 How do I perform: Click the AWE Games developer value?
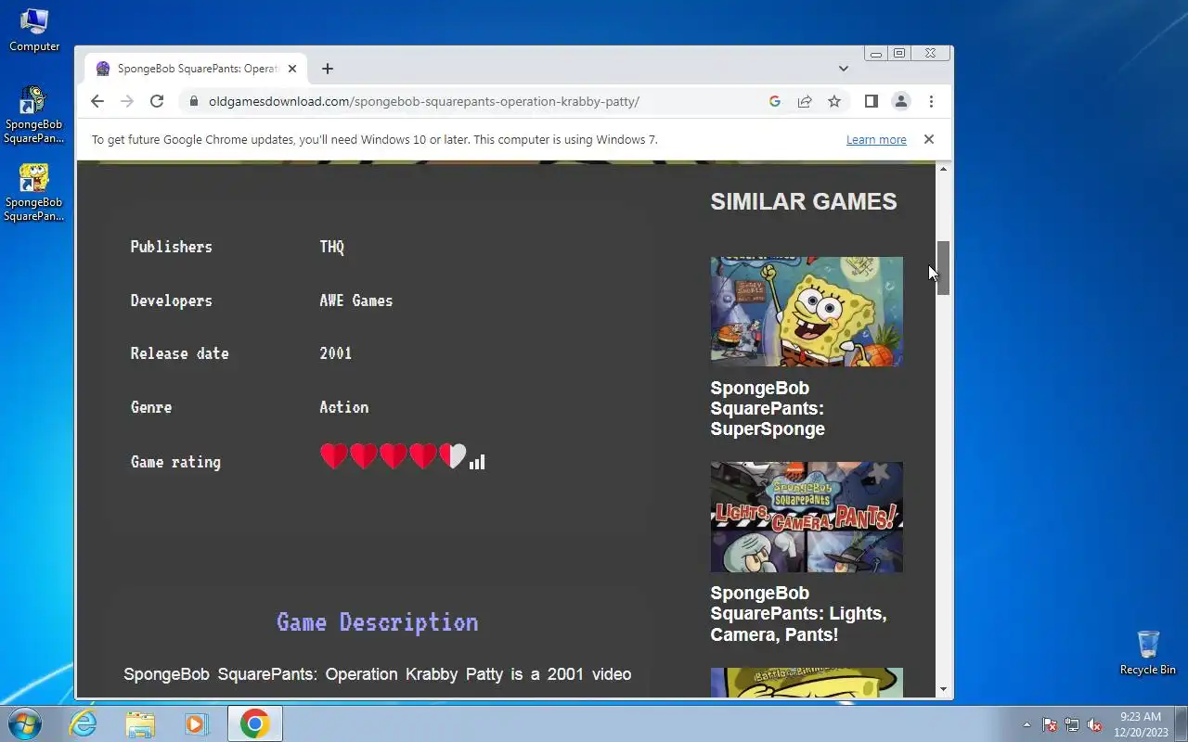pyautogui.click(x=356, y=301)
